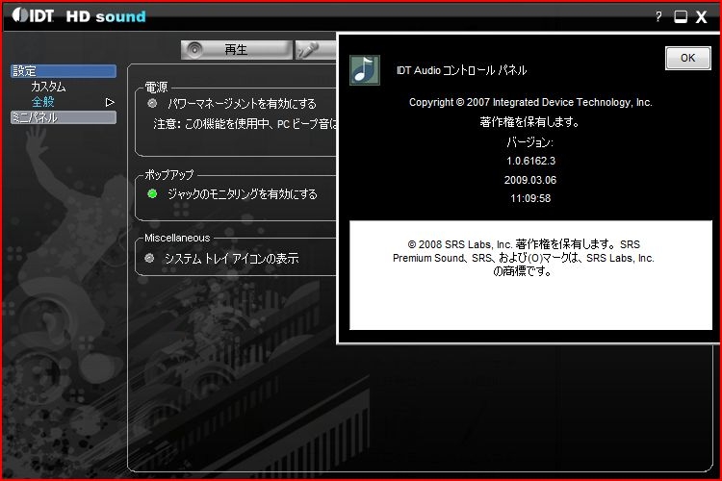Image resolution: width=722 pixels, height=481 pixels.
Task: Select カスタム in the sidebar
Action: (48, 87)
